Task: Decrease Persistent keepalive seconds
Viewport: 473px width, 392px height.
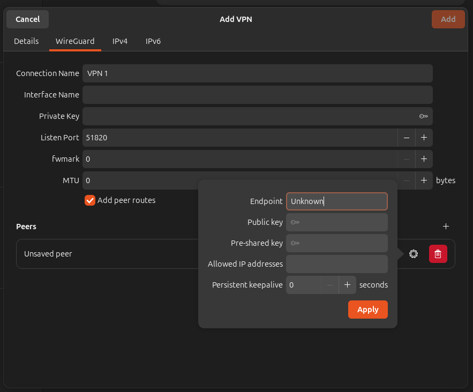Action: [x=330, y=285]
